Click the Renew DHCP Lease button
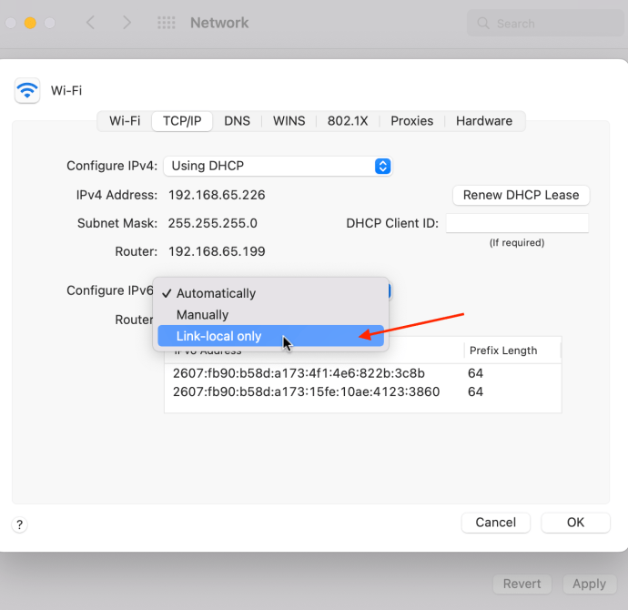The width and height of the screenshot is (628, 610). coord(522,195)
